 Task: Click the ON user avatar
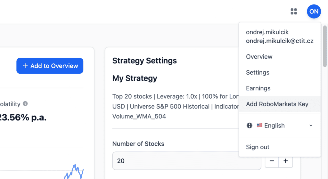[314, 12]
